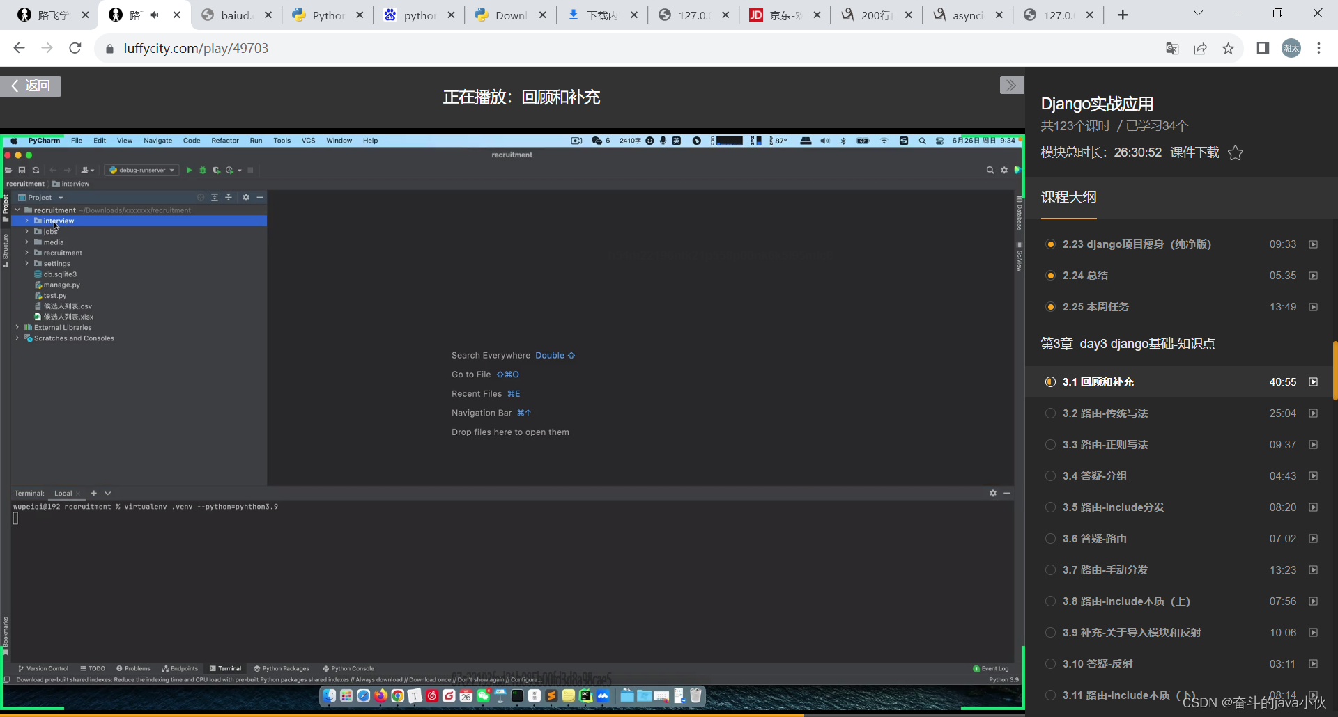Open the Python Packages tool window
Viewport: 1338px width, 717px height.
click(282, 668)
